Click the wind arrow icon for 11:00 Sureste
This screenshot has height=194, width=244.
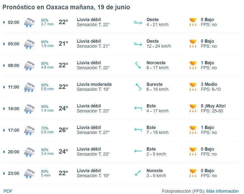coord(138,87)
